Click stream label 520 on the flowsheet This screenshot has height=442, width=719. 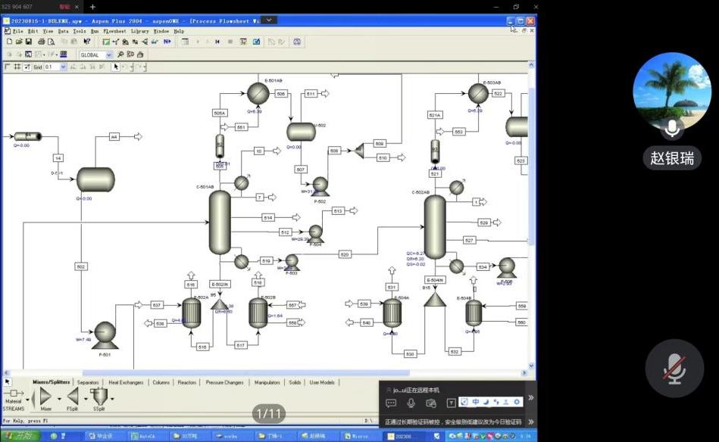coord(345,255)
